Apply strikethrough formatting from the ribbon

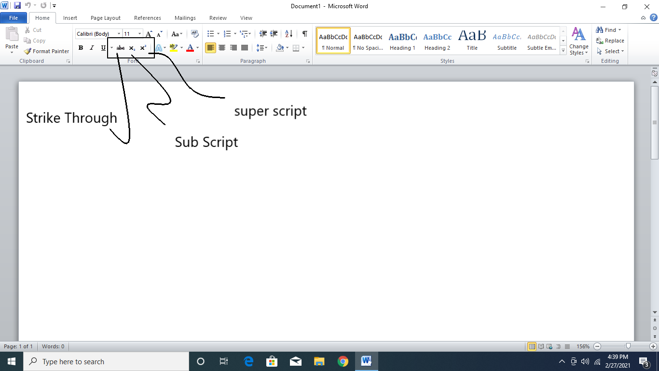(x=121, y=48)
